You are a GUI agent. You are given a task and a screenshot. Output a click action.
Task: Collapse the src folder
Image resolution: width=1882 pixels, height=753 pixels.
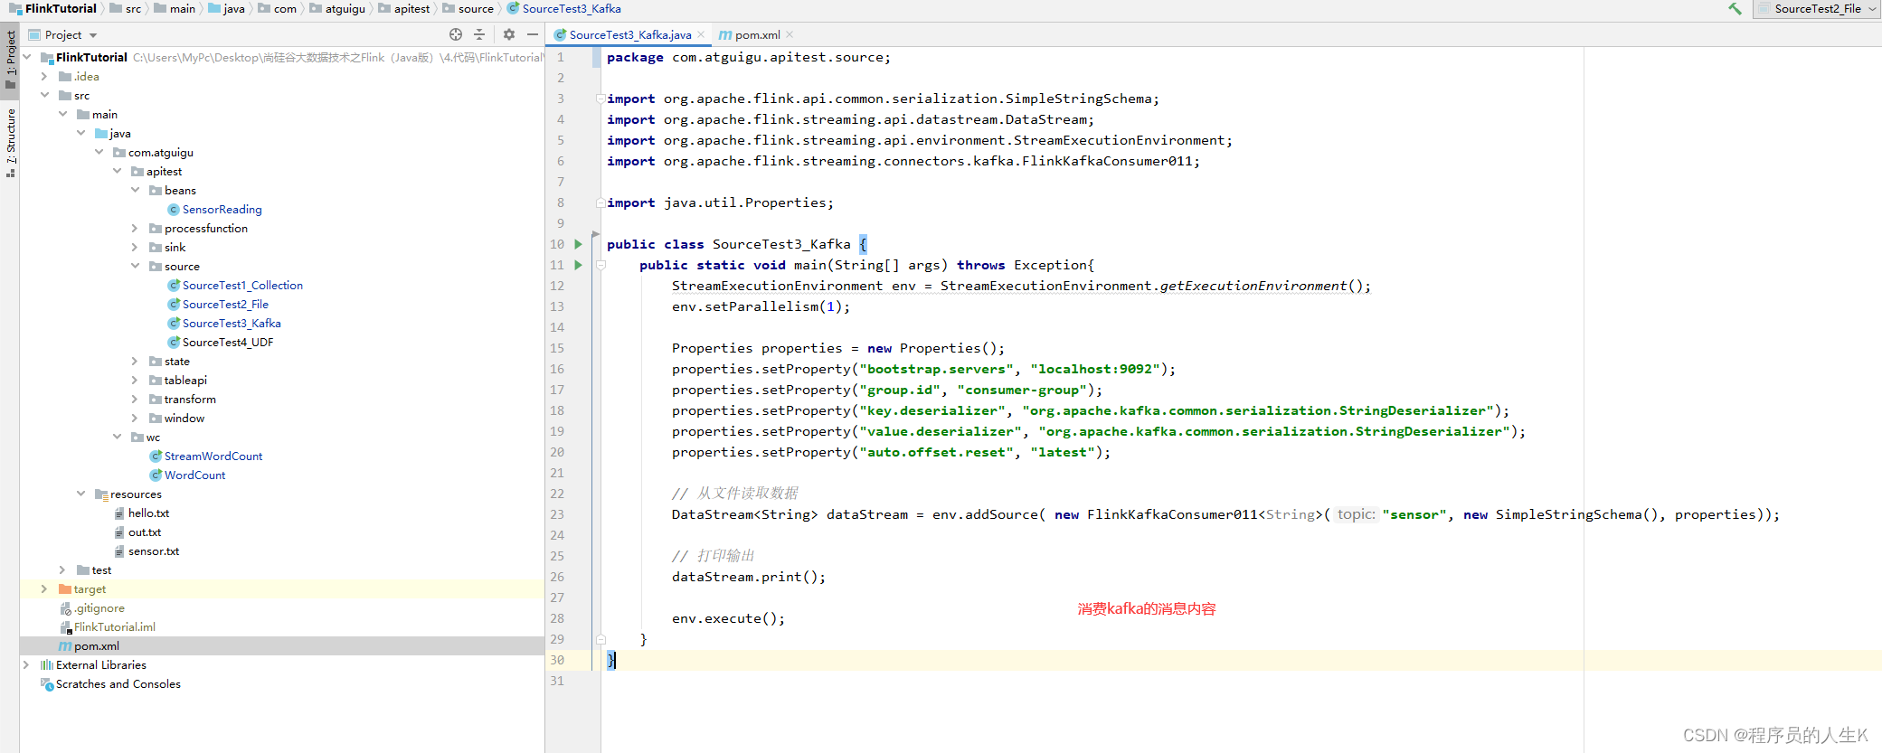click(44, 96)
